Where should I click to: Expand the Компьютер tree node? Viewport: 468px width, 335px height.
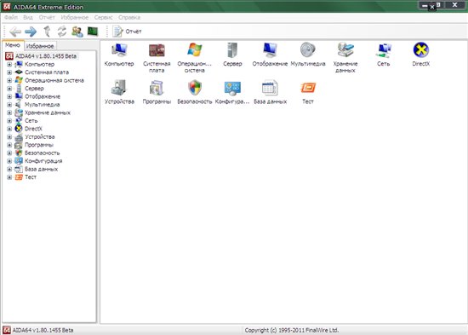[9, 64]
